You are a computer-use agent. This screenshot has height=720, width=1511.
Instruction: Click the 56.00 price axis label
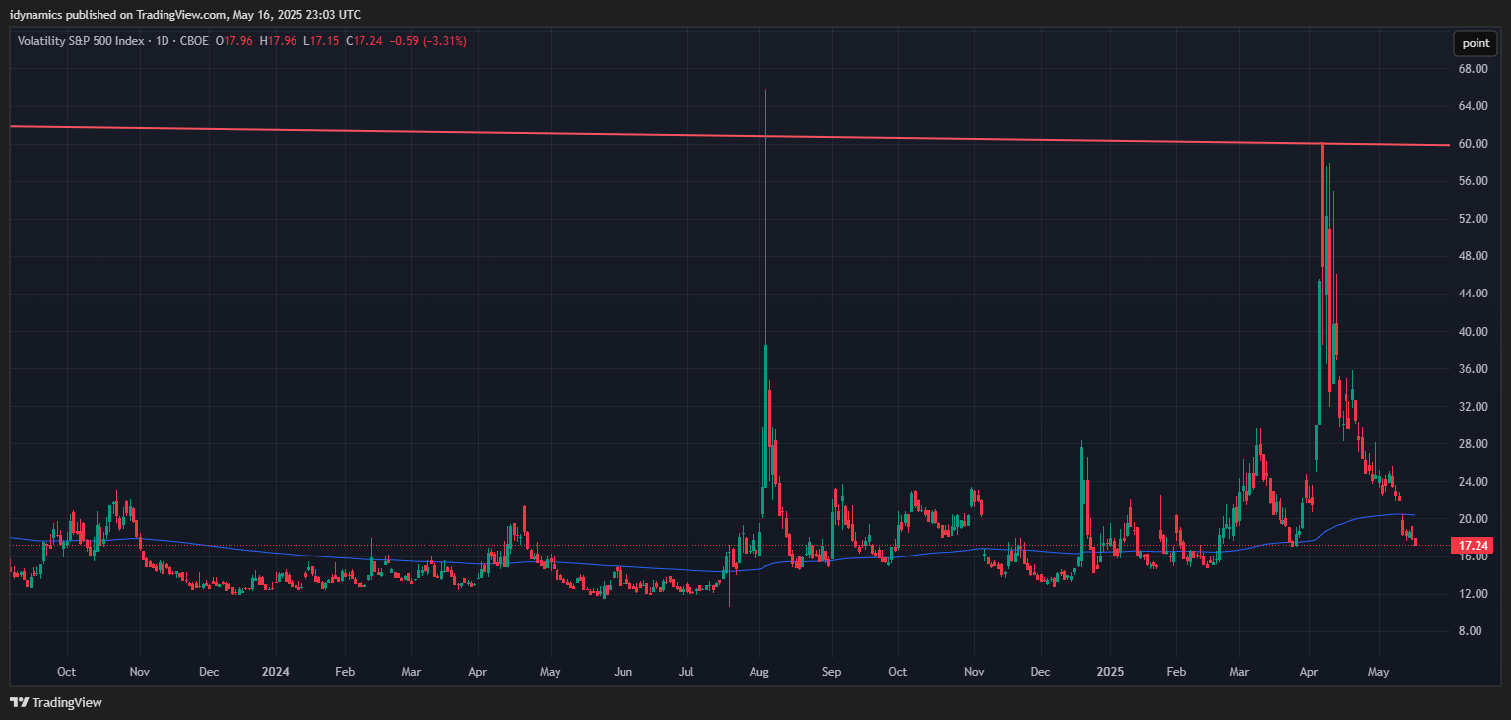(1473, 181)
